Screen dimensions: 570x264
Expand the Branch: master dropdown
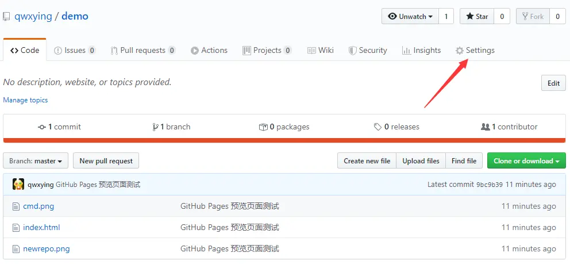tap(36, 160)
